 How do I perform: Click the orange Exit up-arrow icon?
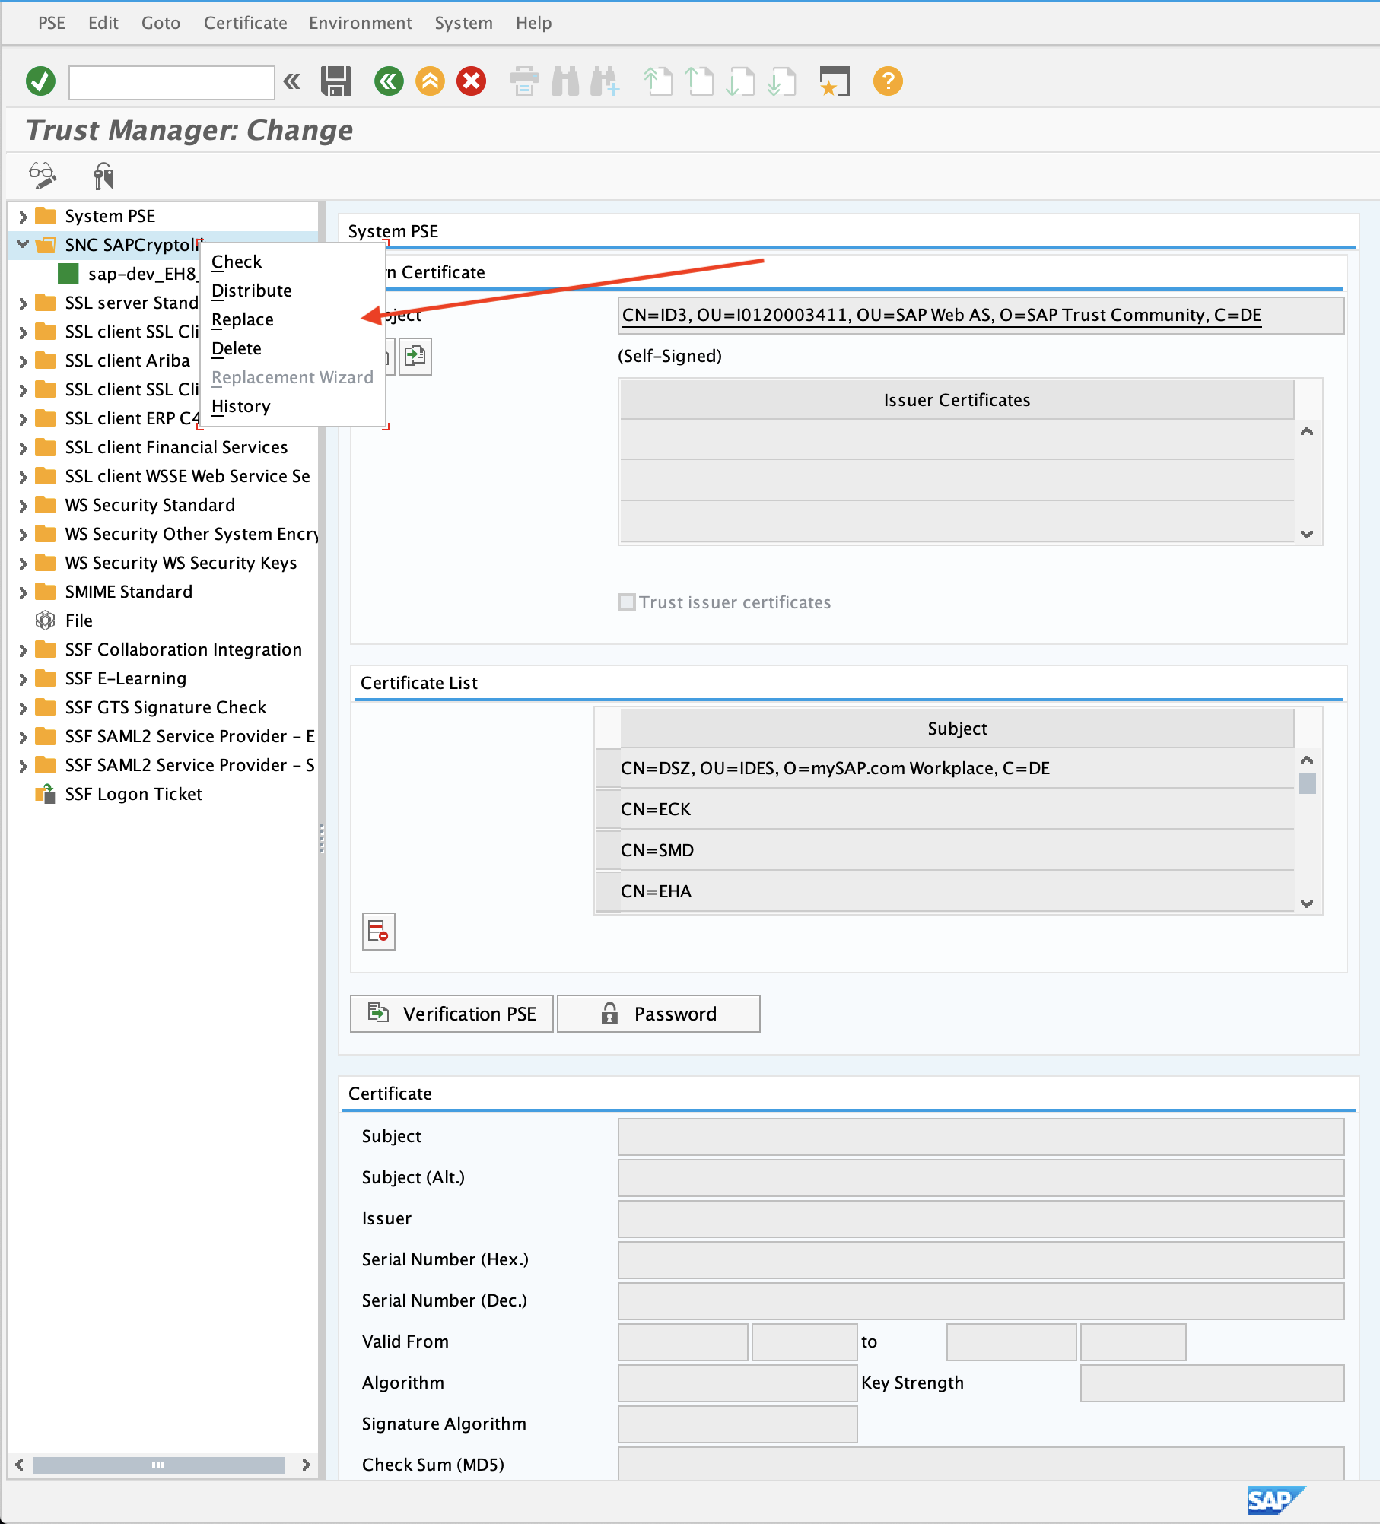pyautogui.click(x=430, y=81)
